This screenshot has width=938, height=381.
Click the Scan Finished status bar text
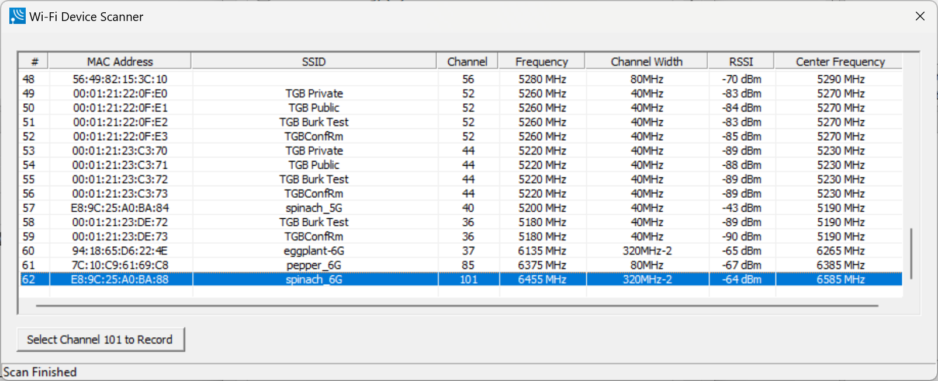point(40,372)
